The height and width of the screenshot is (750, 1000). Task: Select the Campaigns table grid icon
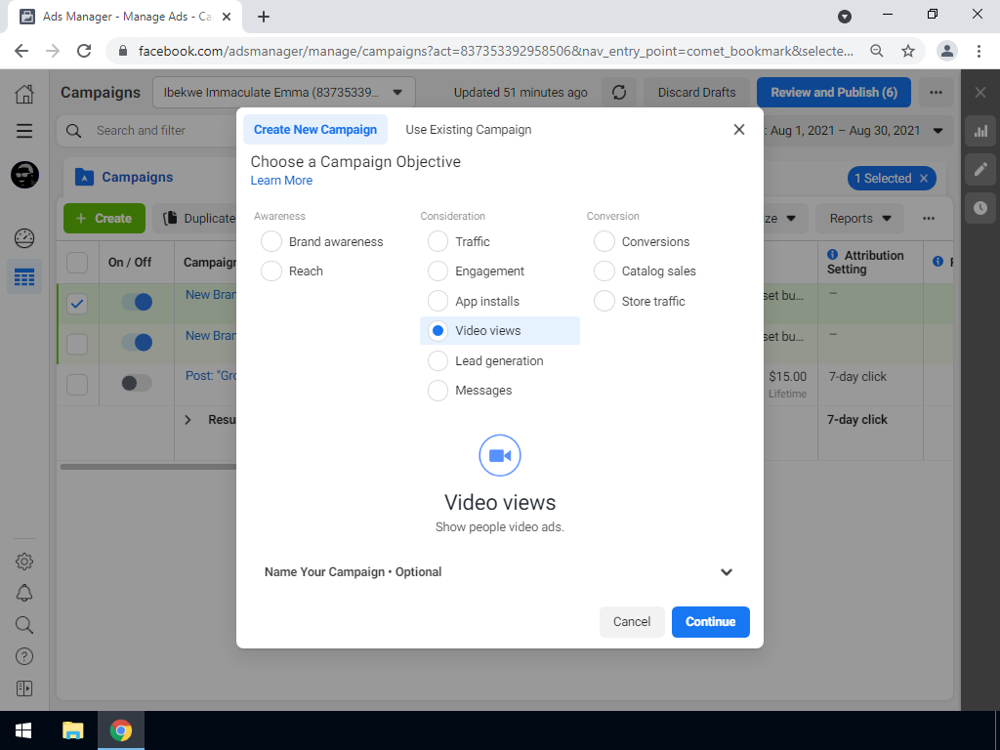pos(24,276)
